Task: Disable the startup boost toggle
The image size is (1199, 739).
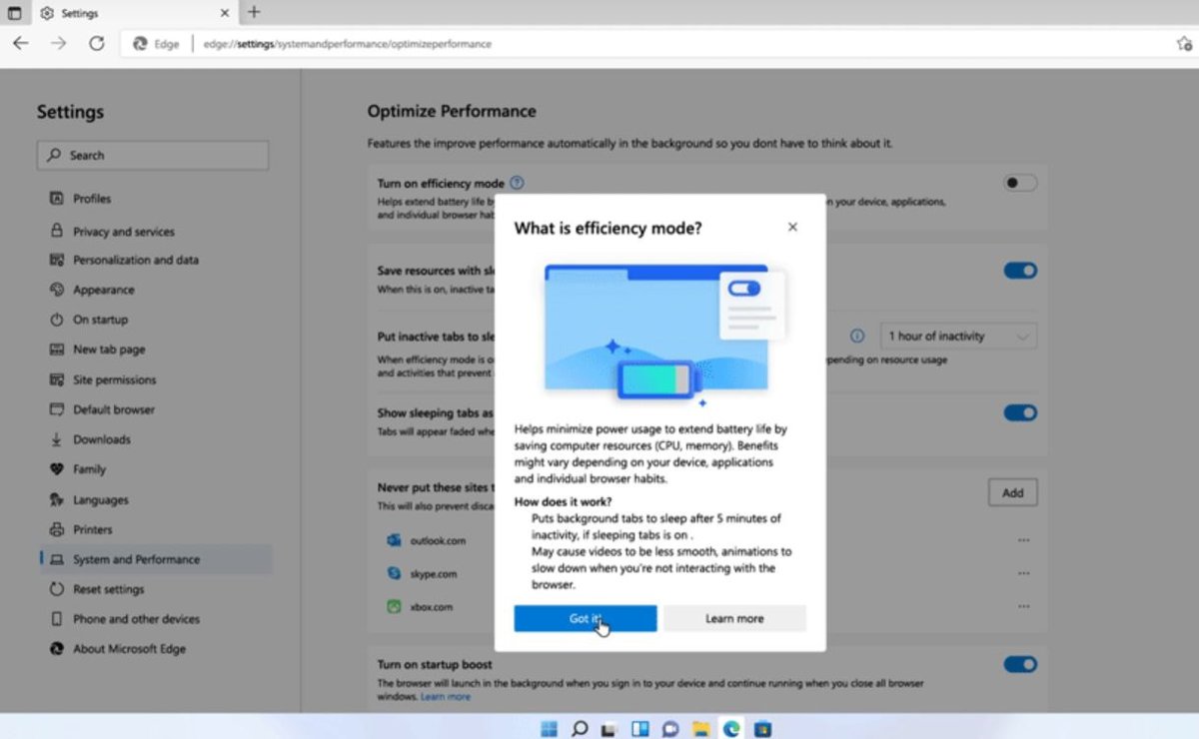Action: click(1020, 664)
